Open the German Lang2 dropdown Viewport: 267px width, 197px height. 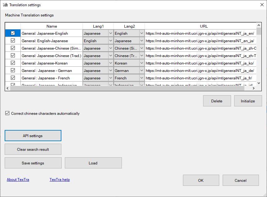[142, 70]
